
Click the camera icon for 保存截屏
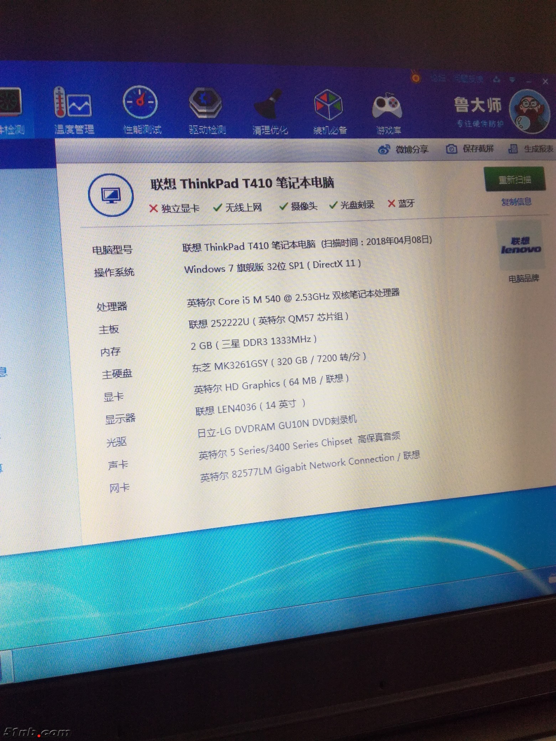pyautogui.click(x=451, y=149)
